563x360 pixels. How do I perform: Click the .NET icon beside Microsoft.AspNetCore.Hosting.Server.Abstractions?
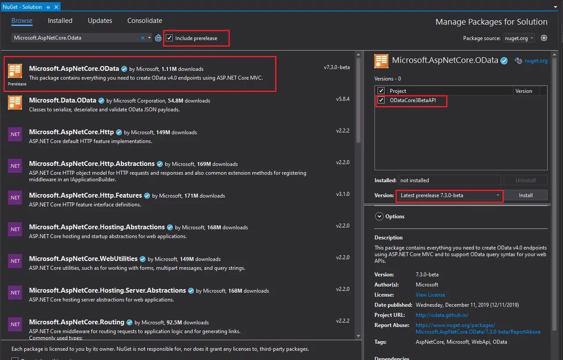(x=15, y=293)
